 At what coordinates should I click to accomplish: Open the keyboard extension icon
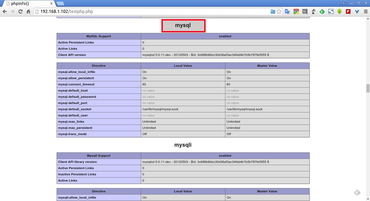[x=304, y=11]
